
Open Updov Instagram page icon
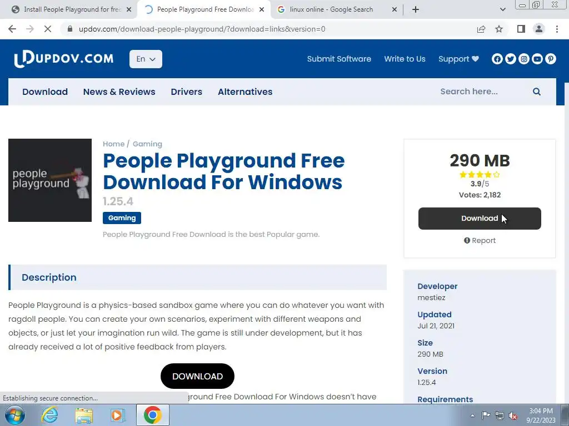click(x=523, y=59)
